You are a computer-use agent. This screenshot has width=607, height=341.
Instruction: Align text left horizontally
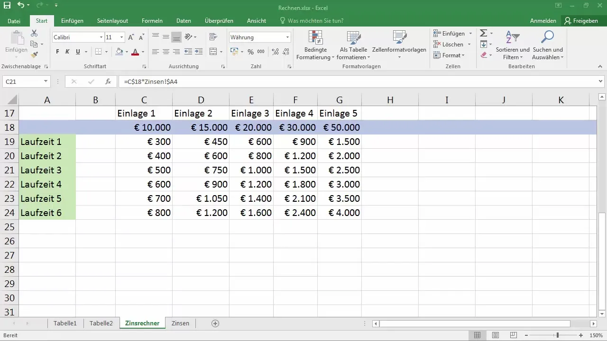point(155,52)
